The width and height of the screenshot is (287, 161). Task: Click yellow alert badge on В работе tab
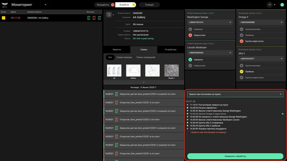point(134,5)
